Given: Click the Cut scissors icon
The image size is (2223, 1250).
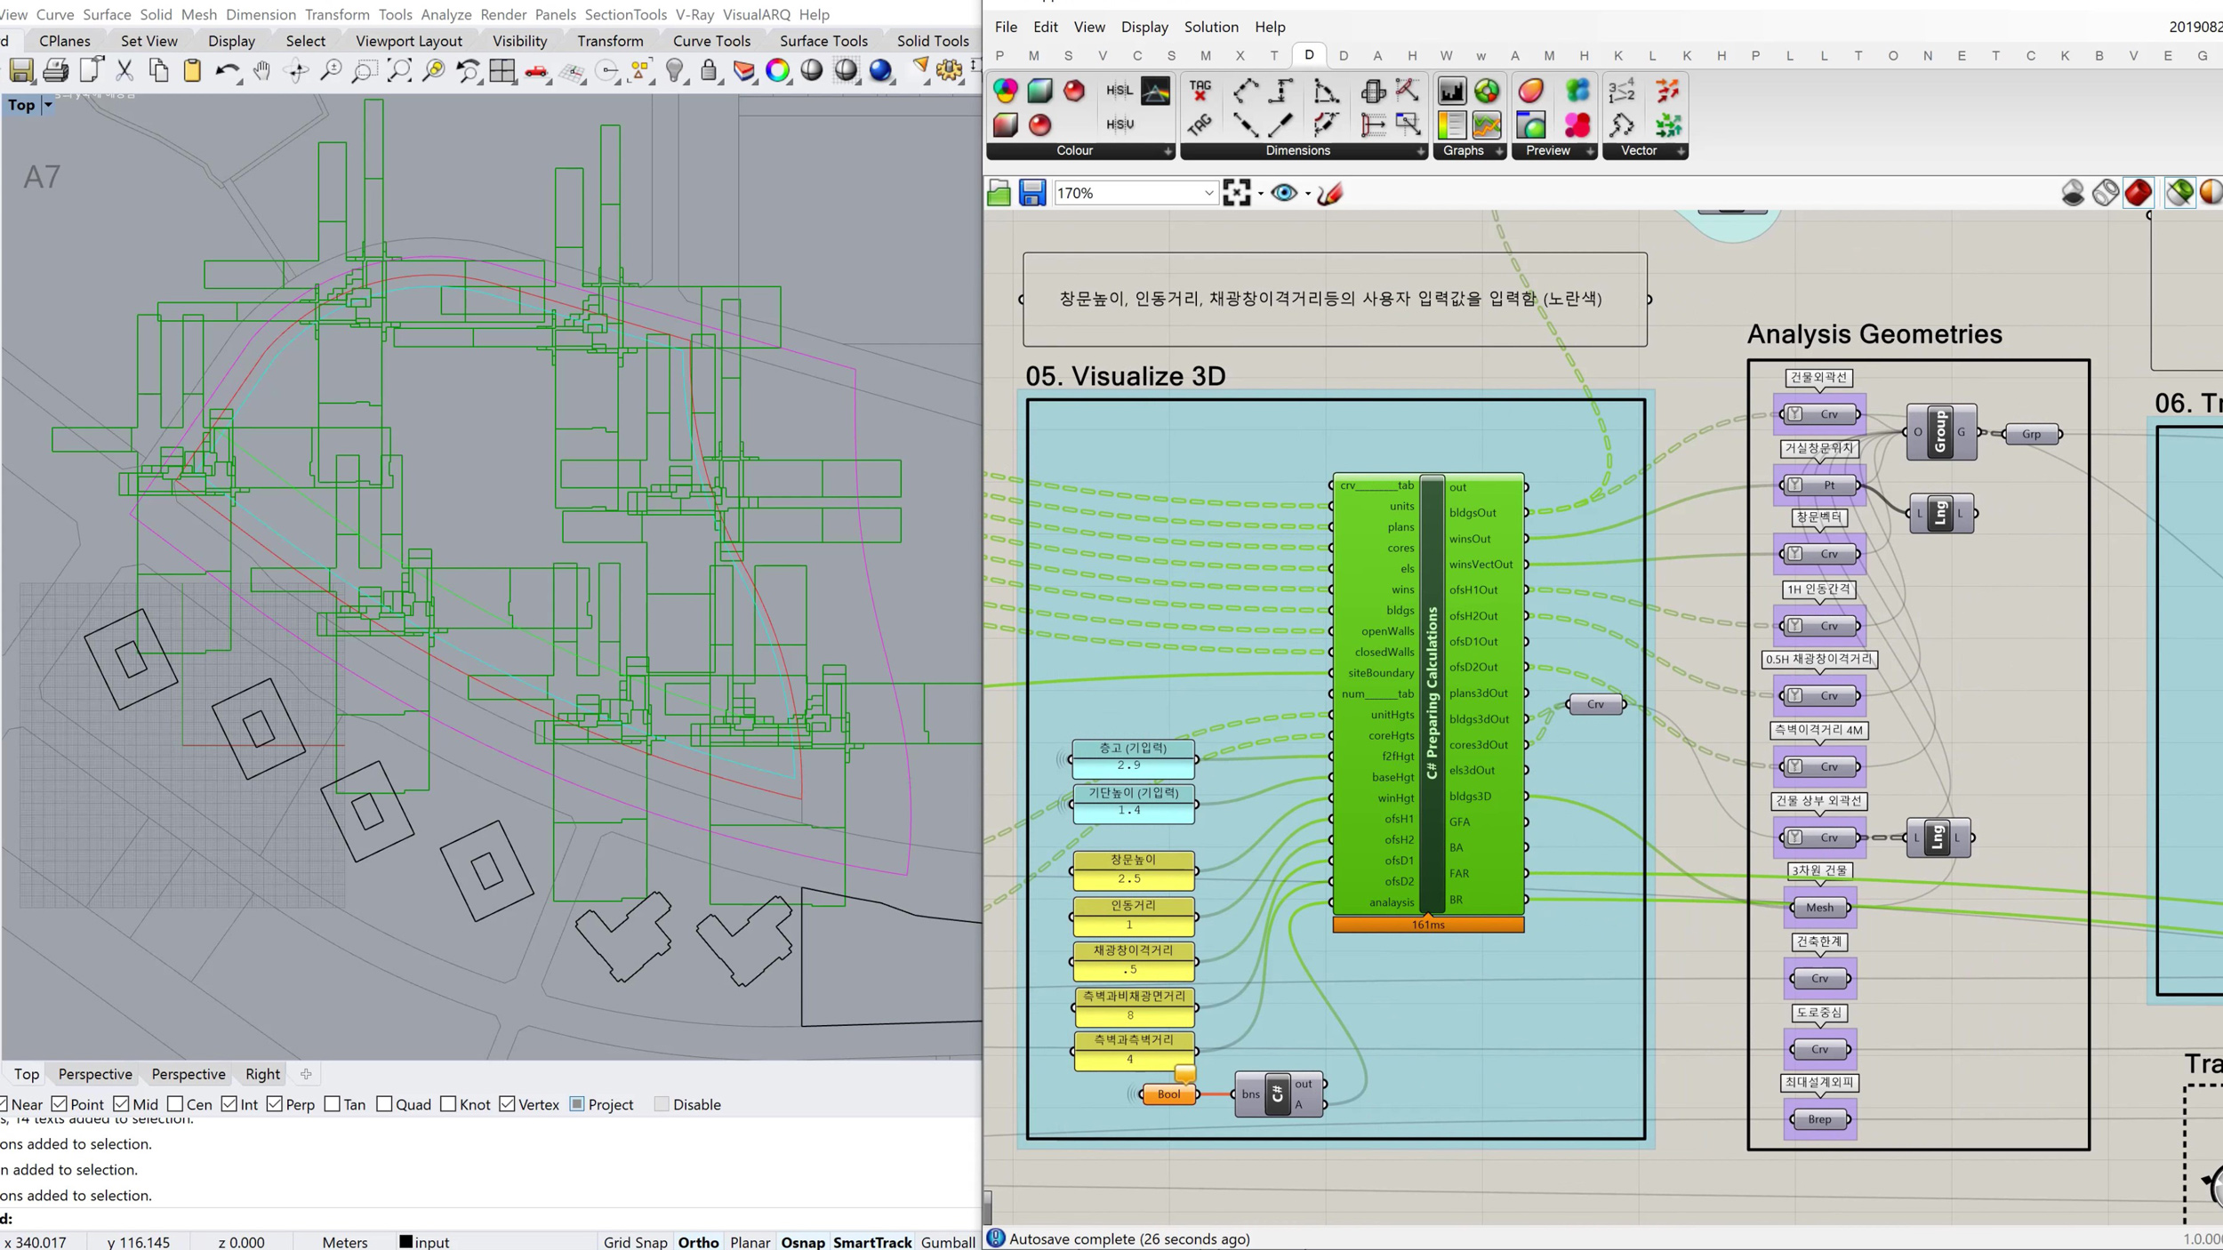Looking at the screenshot, I should (x=124, y=70).
